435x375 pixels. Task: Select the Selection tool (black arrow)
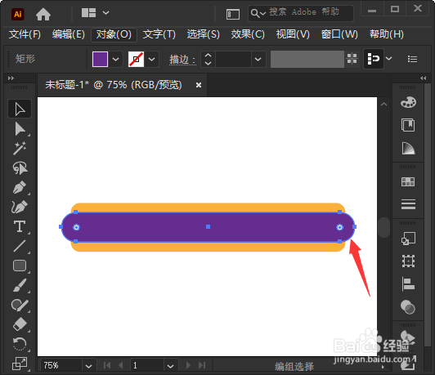click(20, 109)
